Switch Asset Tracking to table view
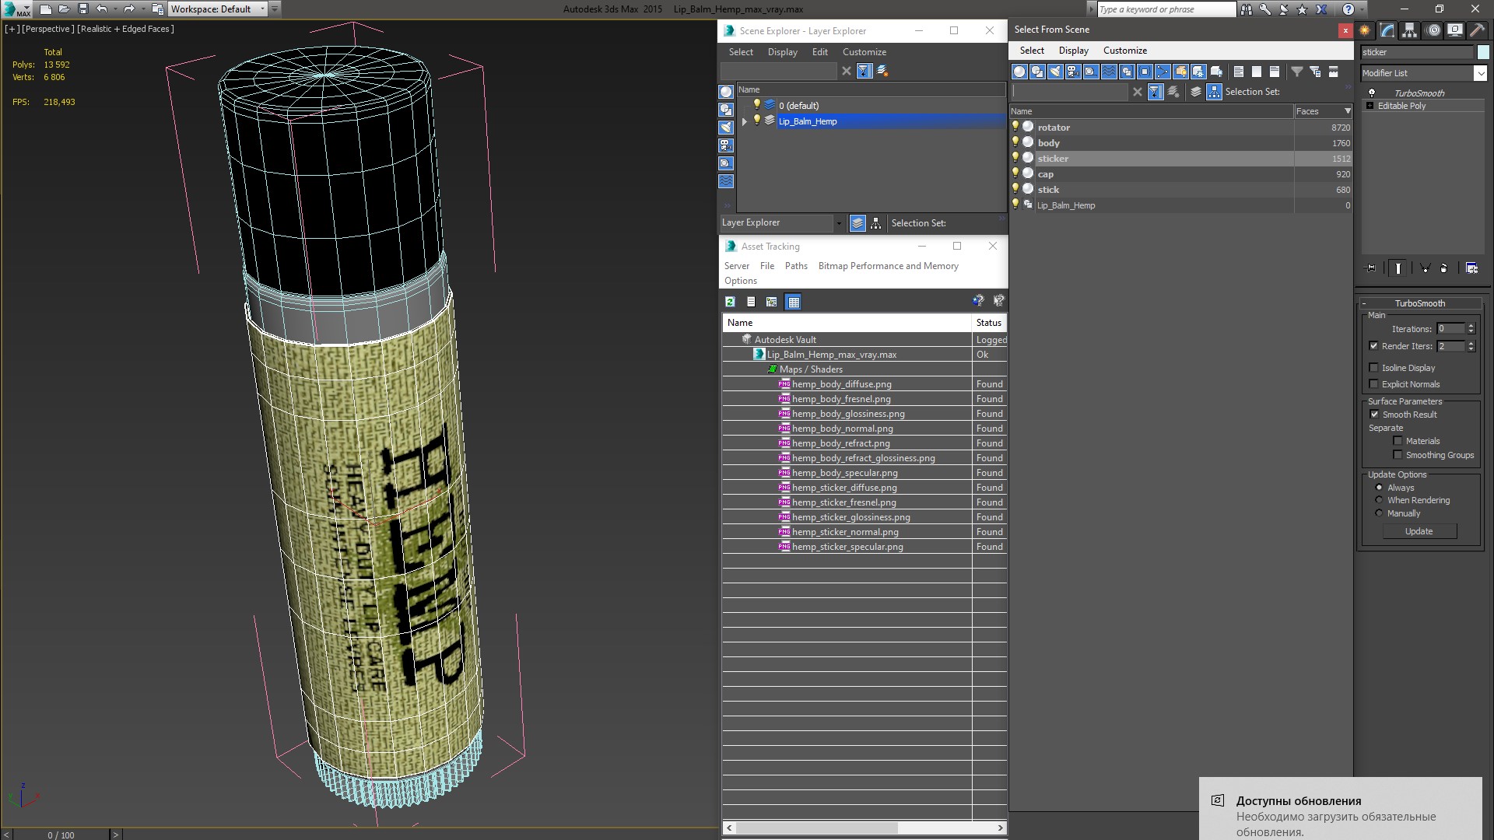 pos(793,302)
